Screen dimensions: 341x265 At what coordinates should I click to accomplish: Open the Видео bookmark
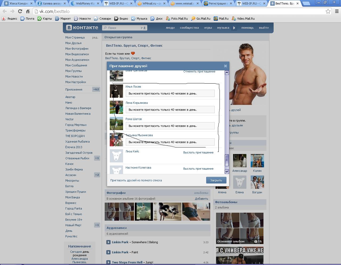click(121, 19)
